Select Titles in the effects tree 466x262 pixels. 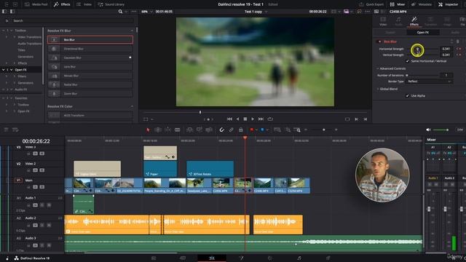click(22, 50)
